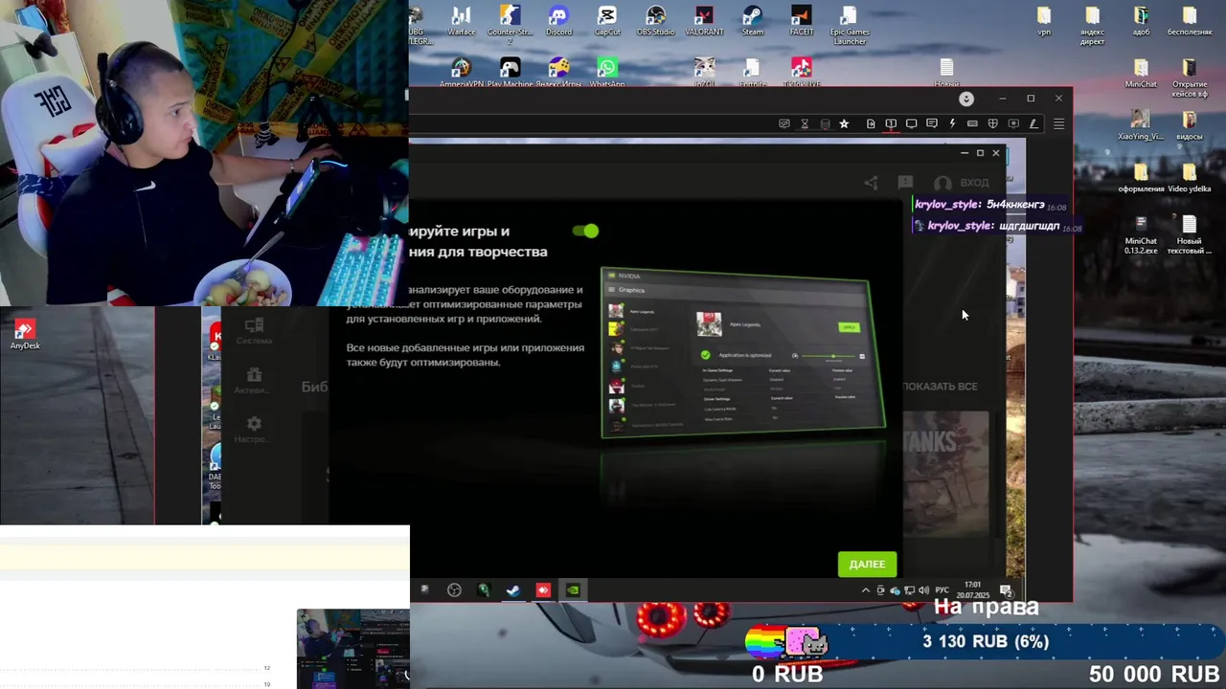This screenshot has width=1226, height=689.
Task: Open the Система sidebar item
Action: 254,332
